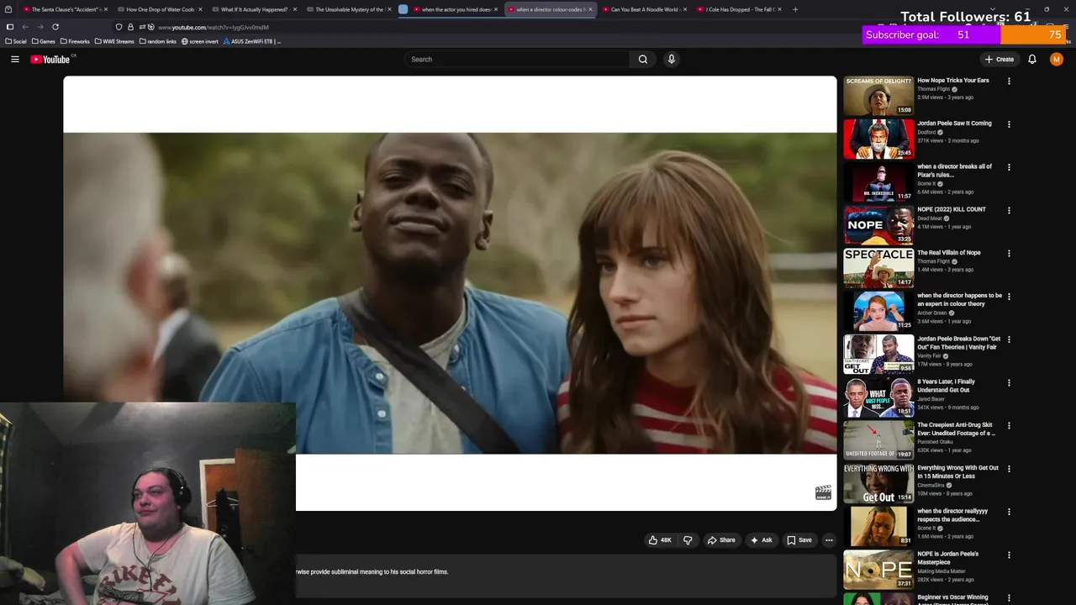
Task: Close the Santa Clause's Accident tab
Action: tap(106, 9)
